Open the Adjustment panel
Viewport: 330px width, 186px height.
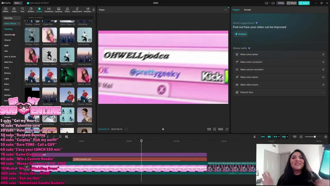pyautogui.click(x=77, y=10)
